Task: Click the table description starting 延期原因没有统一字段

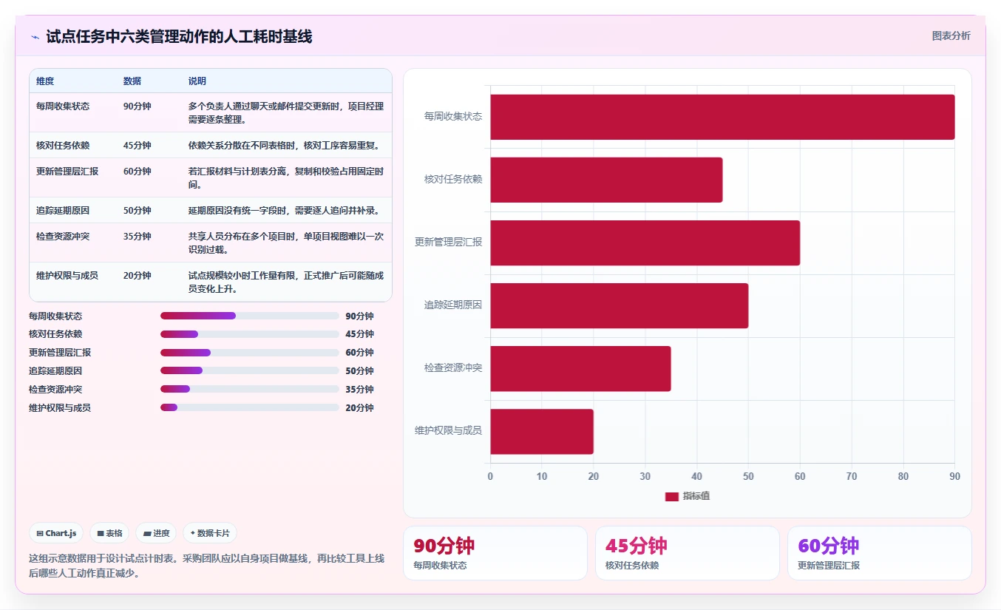Action: [x=285, y=211]
